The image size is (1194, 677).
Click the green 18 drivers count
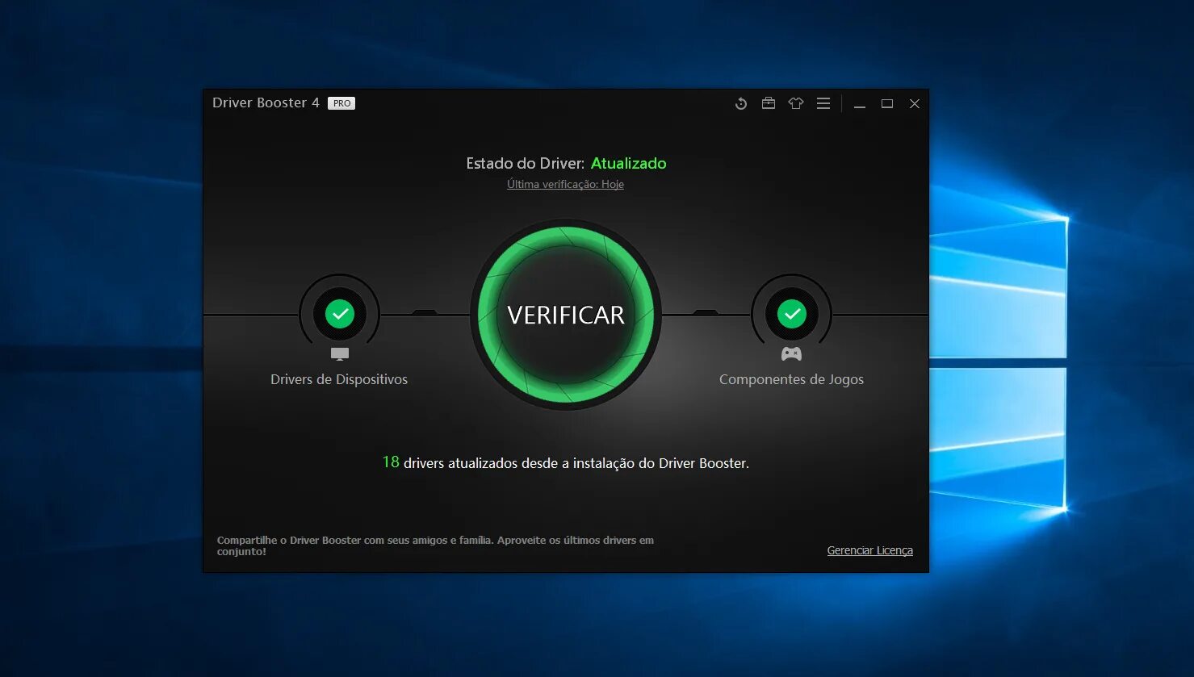[391, 462]
